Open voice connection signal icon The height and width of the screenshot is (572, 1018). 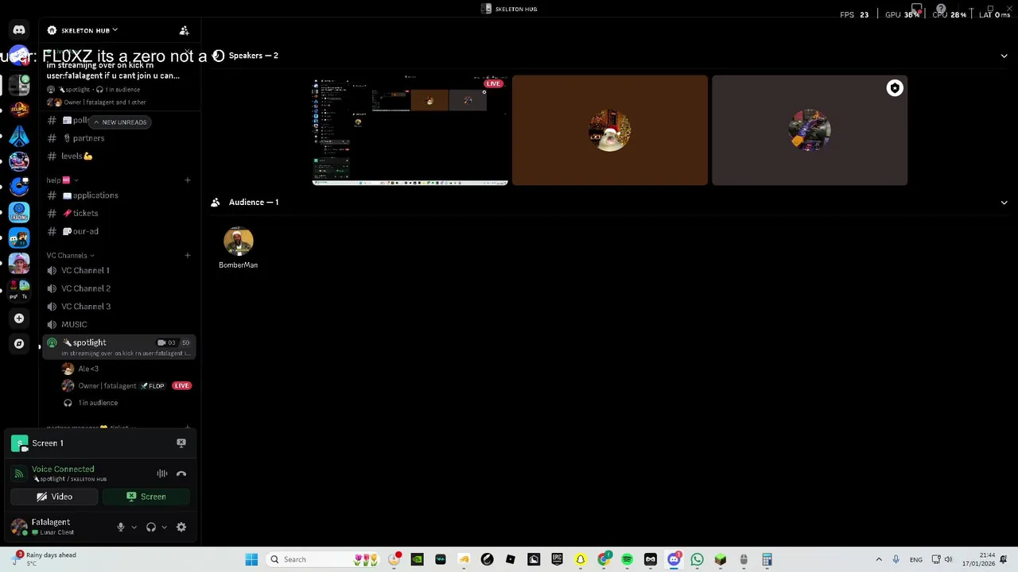point(19,473)
